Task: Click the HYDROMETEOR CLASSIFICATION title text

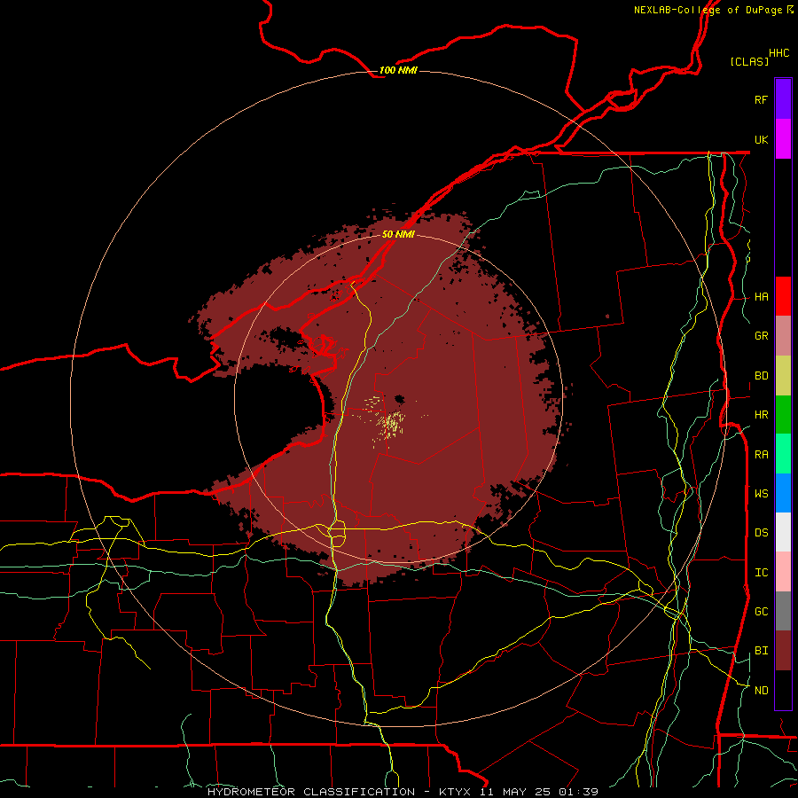Action: click(x=311, y=792)
